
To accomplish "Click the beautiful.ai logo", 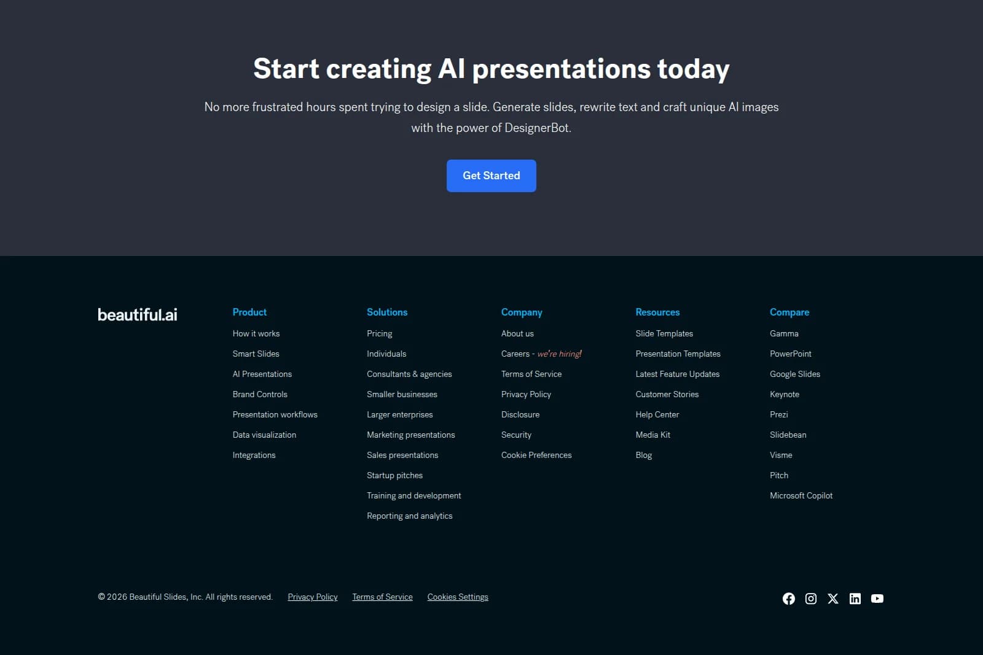I will coord(136,315).
